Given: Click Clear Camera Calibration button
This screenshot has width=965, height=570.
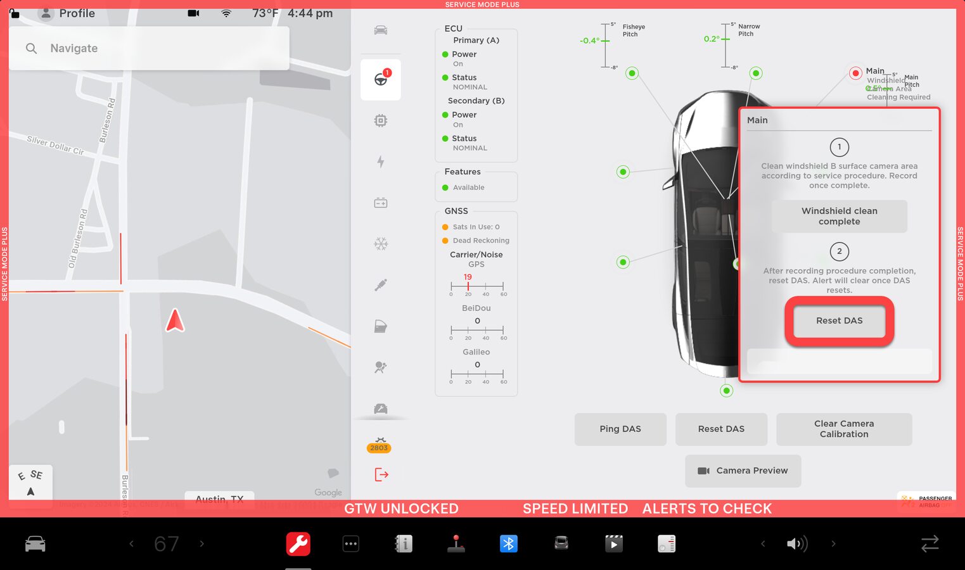Looking at the screenshot, I should 843,429.
